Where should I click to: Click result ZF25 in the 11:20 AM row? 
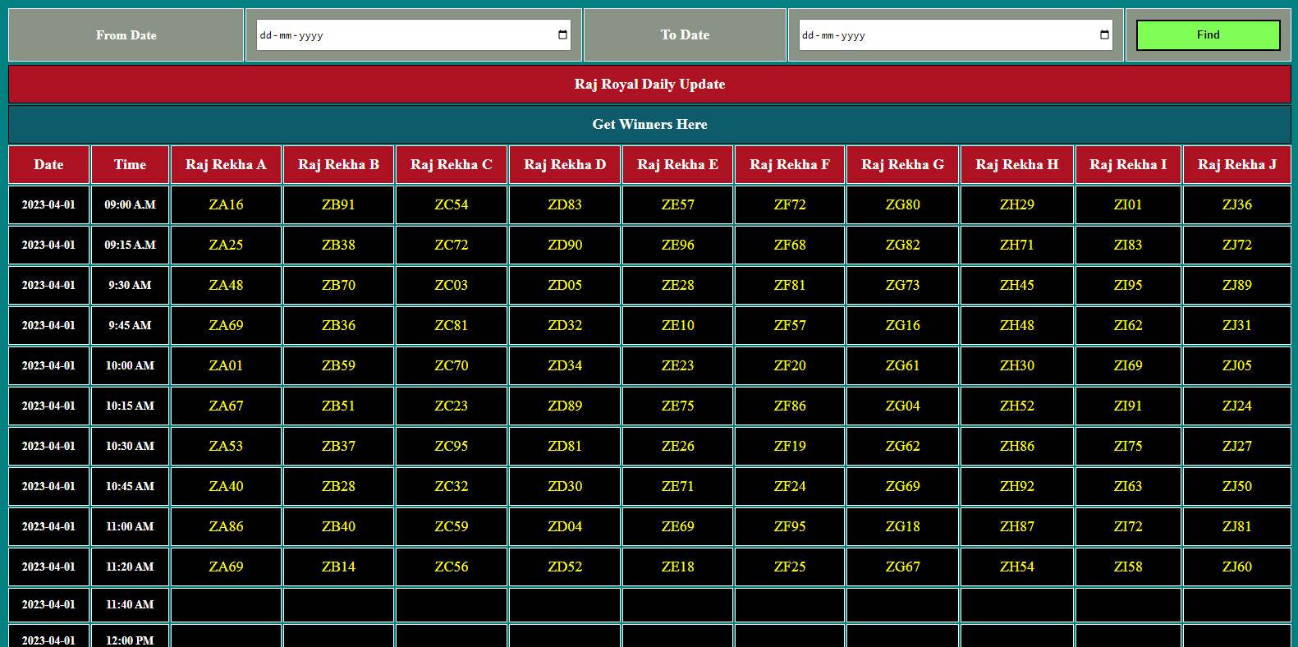pos(790,567)
